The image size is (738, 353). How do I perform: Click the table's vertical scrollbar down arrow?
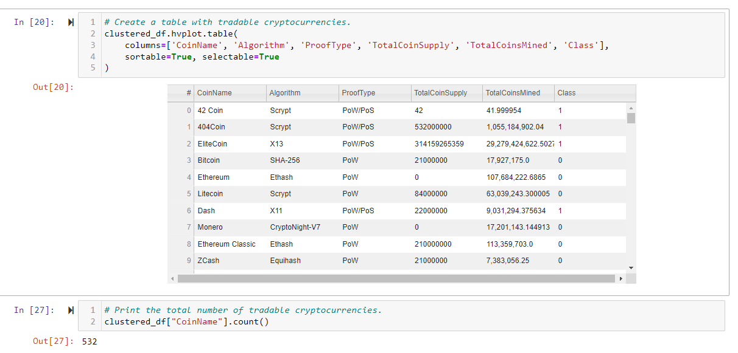click(631, 267)
